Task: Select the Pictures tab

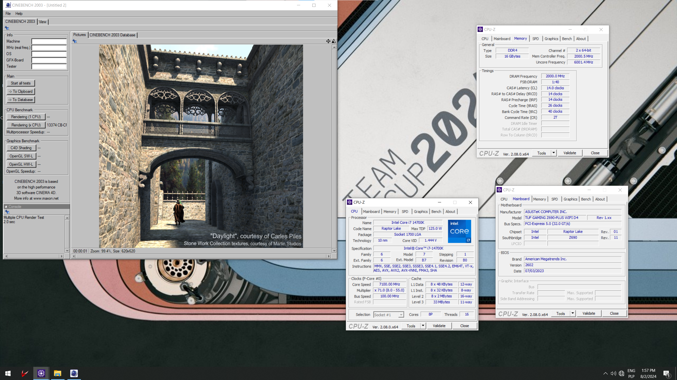Action: coord(79,35)
